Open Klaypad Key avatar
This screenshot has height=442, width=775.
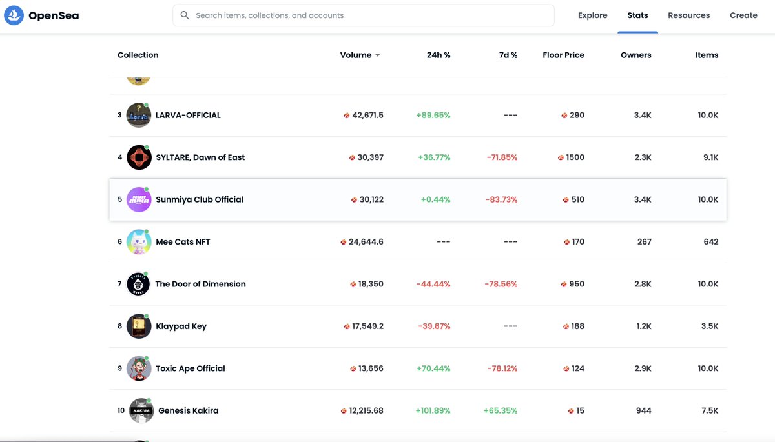coord(139,326)
